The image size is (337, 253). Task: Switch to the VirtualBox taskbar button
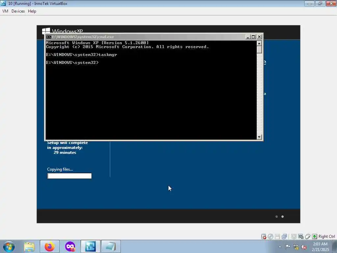91,246
